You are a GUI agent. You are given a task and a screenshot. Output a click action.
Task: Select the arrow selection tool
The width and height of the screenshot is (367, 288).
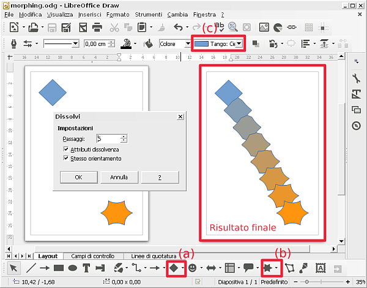(13, 268)
